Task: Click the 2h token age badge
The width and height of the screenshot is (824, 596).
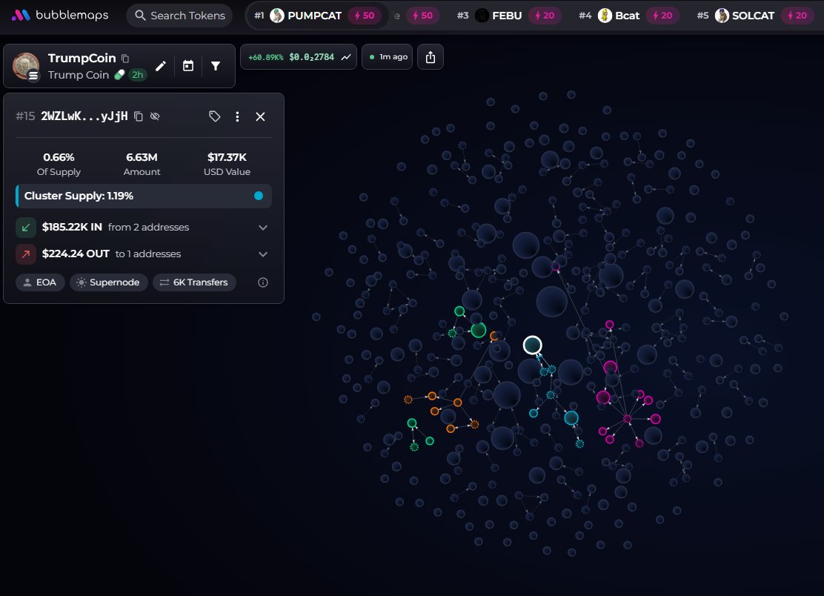Action: [138, 75]
